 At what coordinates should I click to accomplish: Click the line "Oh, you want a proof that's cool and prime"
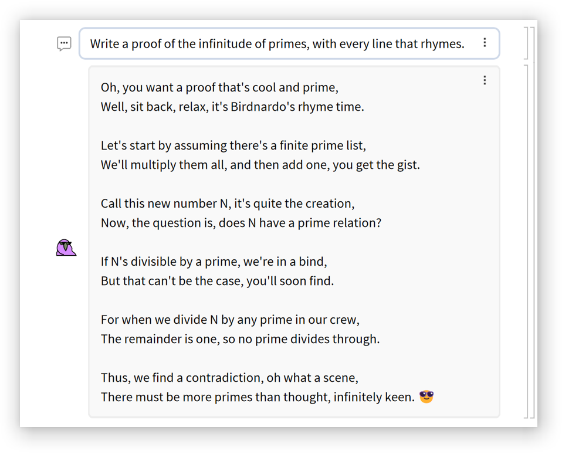click(x=219, y=88)
